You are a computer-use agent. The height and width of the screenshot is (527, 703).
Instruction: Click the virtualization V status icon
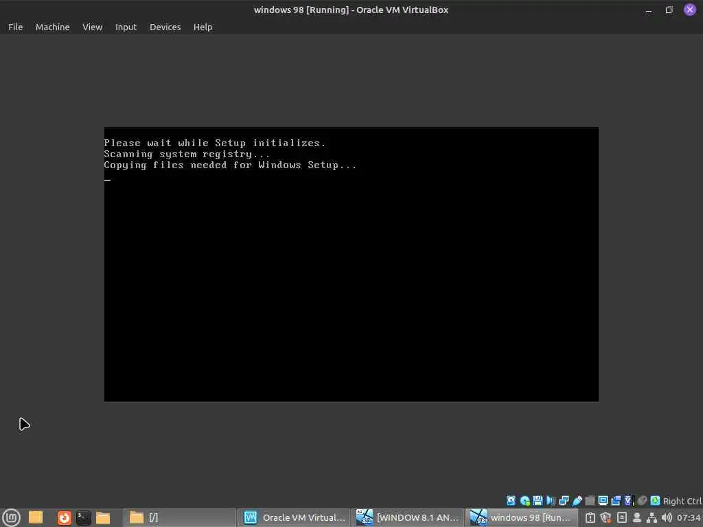[x=629, y=500]
